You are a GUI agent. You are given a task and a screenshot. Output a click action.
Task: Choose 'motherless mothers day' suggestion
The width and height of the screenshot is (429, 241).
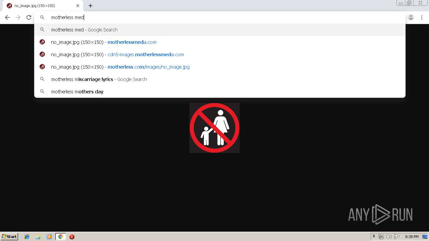pyautogui.click(x=220, y=92)
